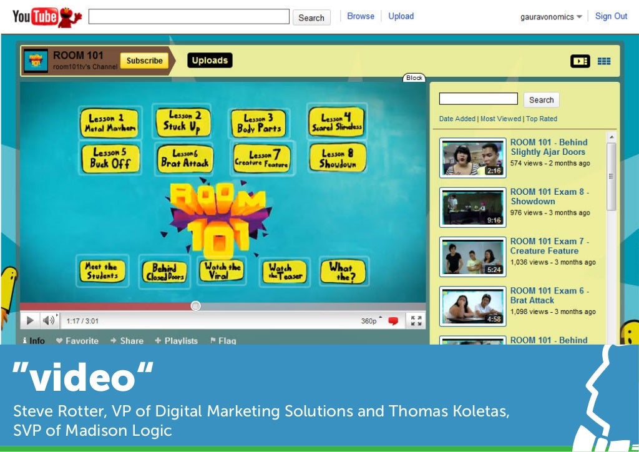Open Exam 7 Creature Feature thumbnail
Viewport: 639px width, 452px height.
[x=473, y=257]
